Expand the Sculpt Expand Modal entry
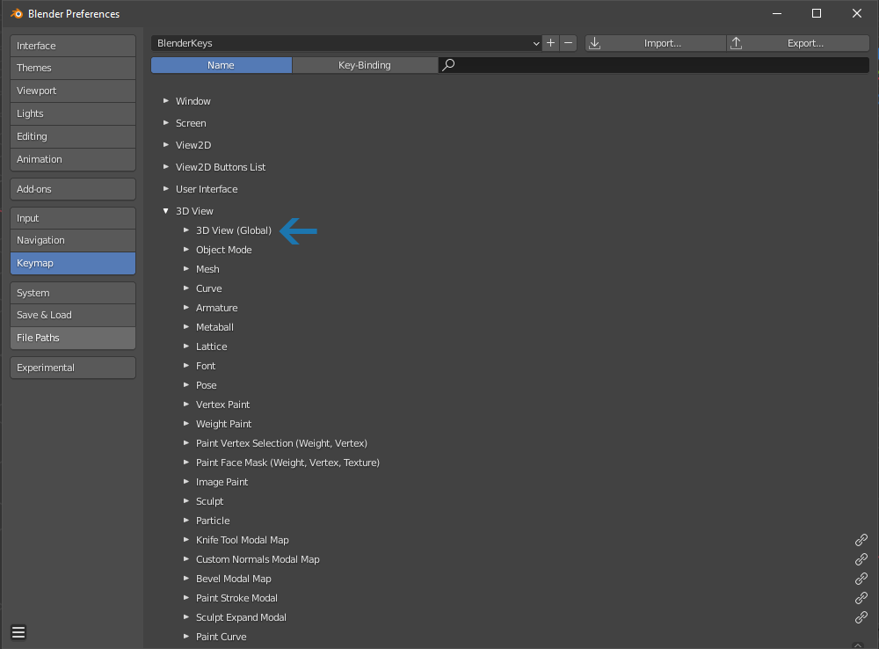Image resolution: width=879 pixels, height=649 pixels. 186,617
